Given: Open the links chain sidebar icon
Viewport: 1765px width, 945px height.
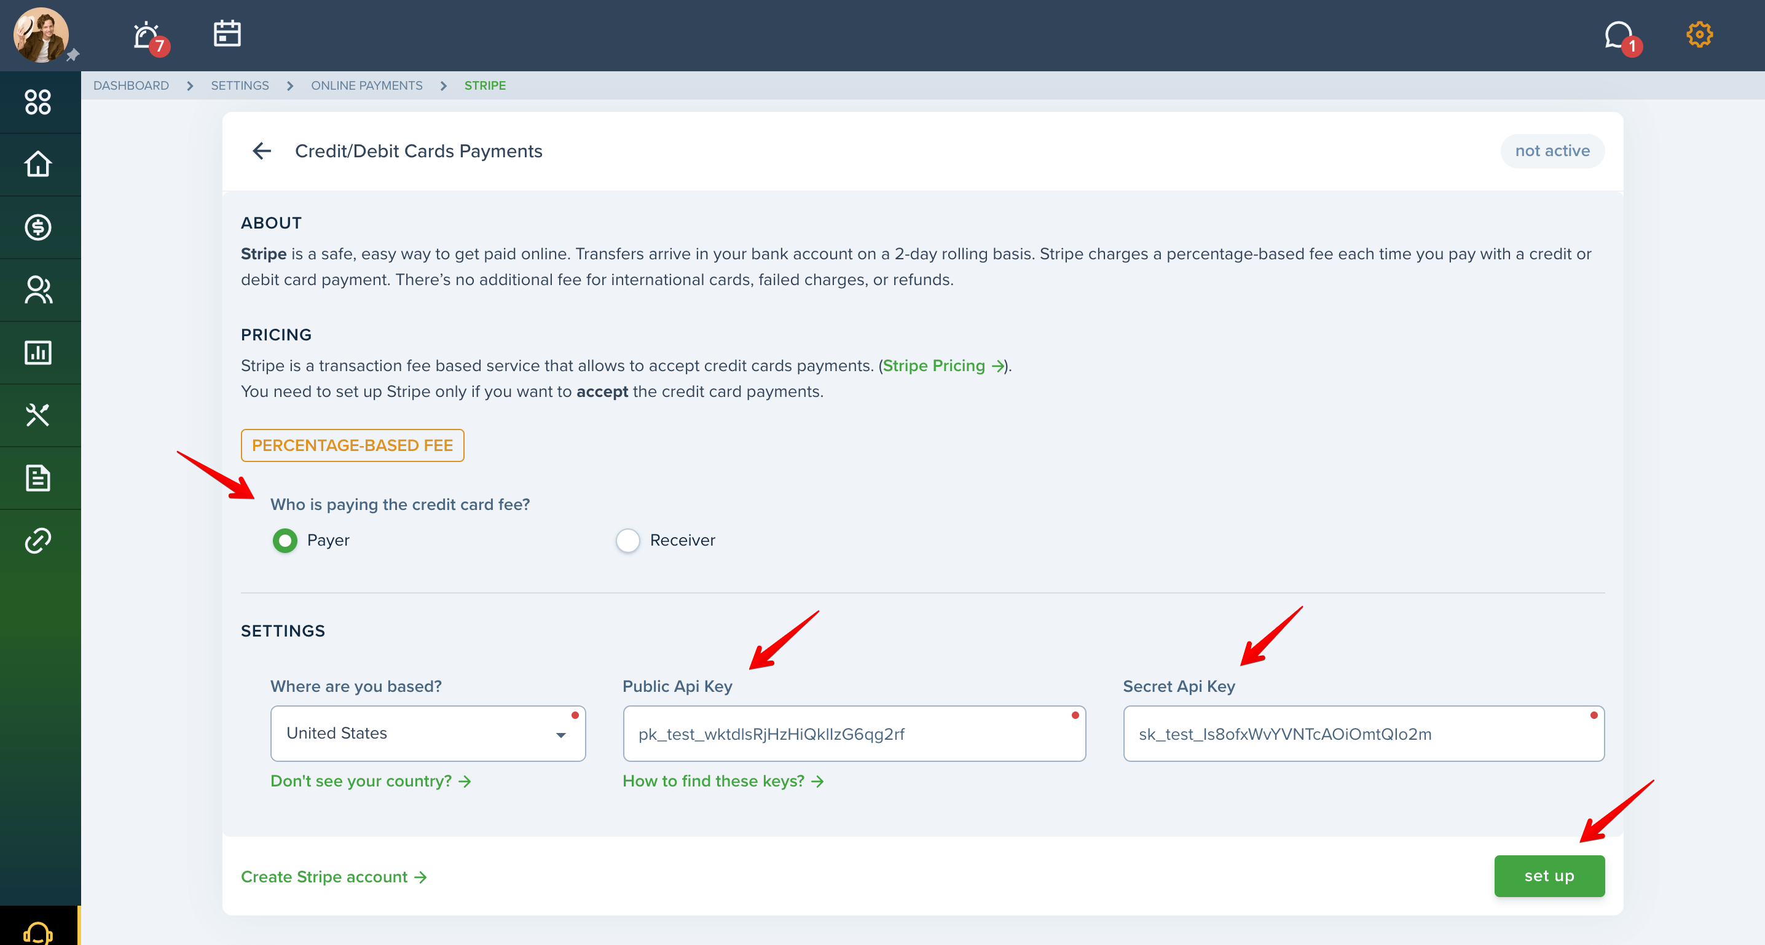Looking at the screenshot, I should [x=37, y=541].
